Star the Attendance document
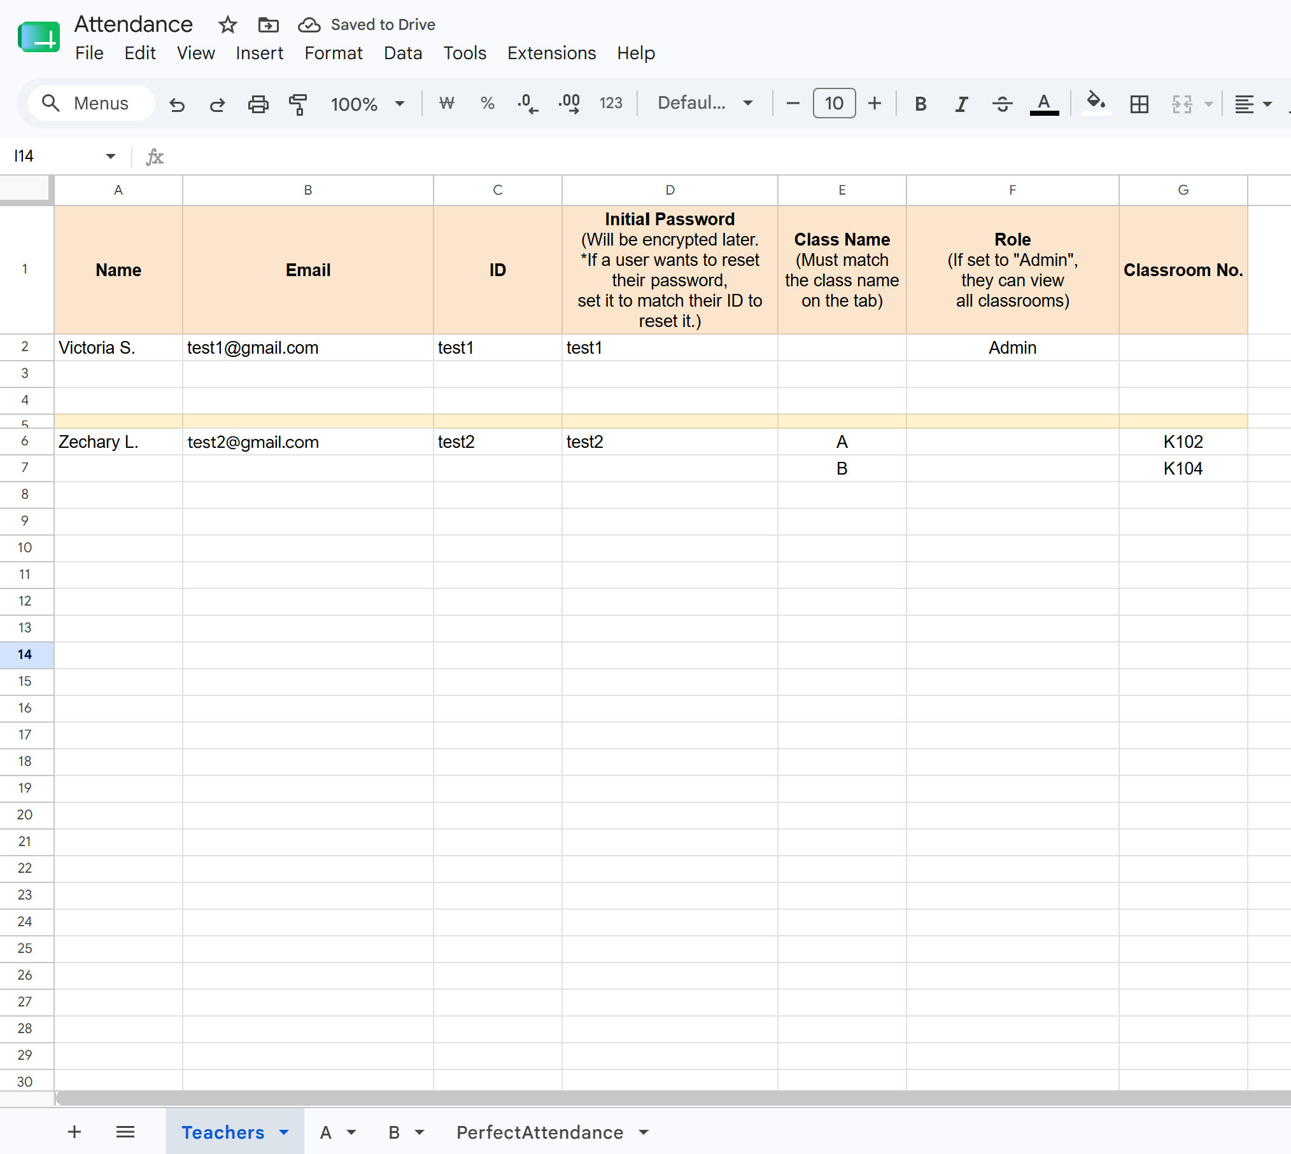Screen dimensions: 1291x1154 227,25
